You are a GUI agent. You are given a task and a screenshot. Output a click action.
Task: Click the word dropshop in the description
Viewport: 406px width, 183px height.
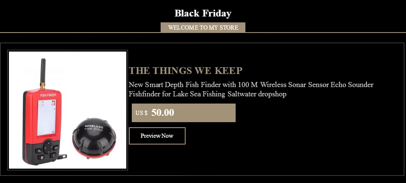click(272, 94)
